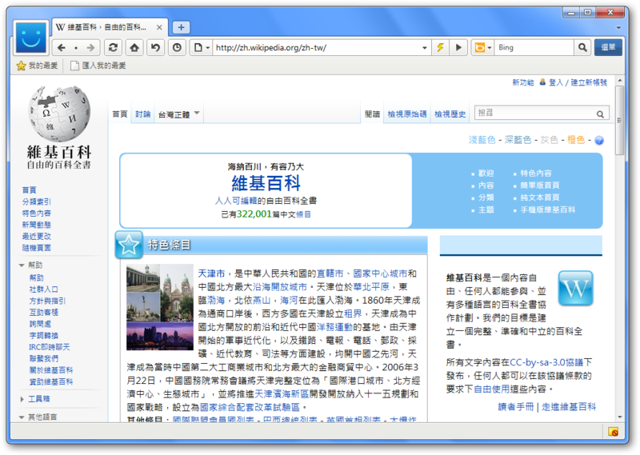Click the 新功能 link
This screenshot has height=455, width=640.
coord(523,82)
